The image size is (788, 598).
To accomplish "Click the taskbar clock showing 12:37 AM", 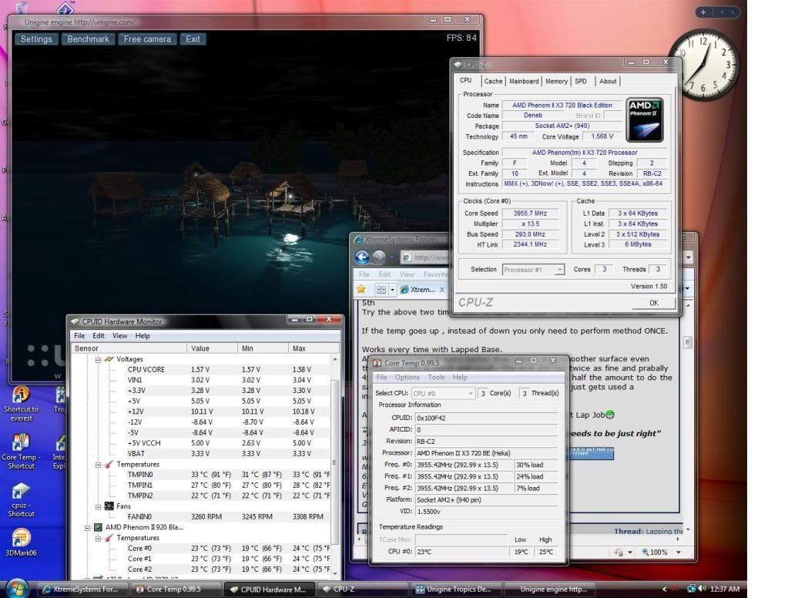I will click(725, 589).
